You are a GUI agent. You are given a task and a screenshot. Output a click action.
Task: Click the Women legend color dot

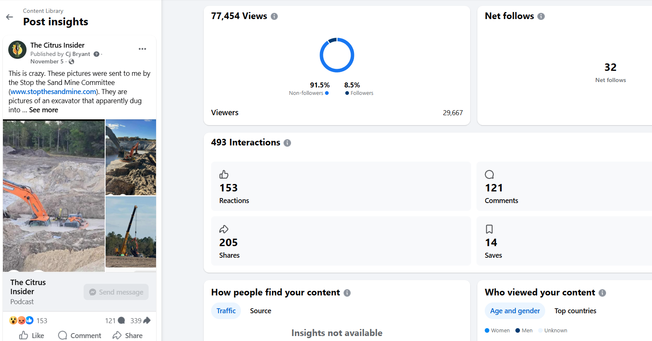(x=487, y=331)
